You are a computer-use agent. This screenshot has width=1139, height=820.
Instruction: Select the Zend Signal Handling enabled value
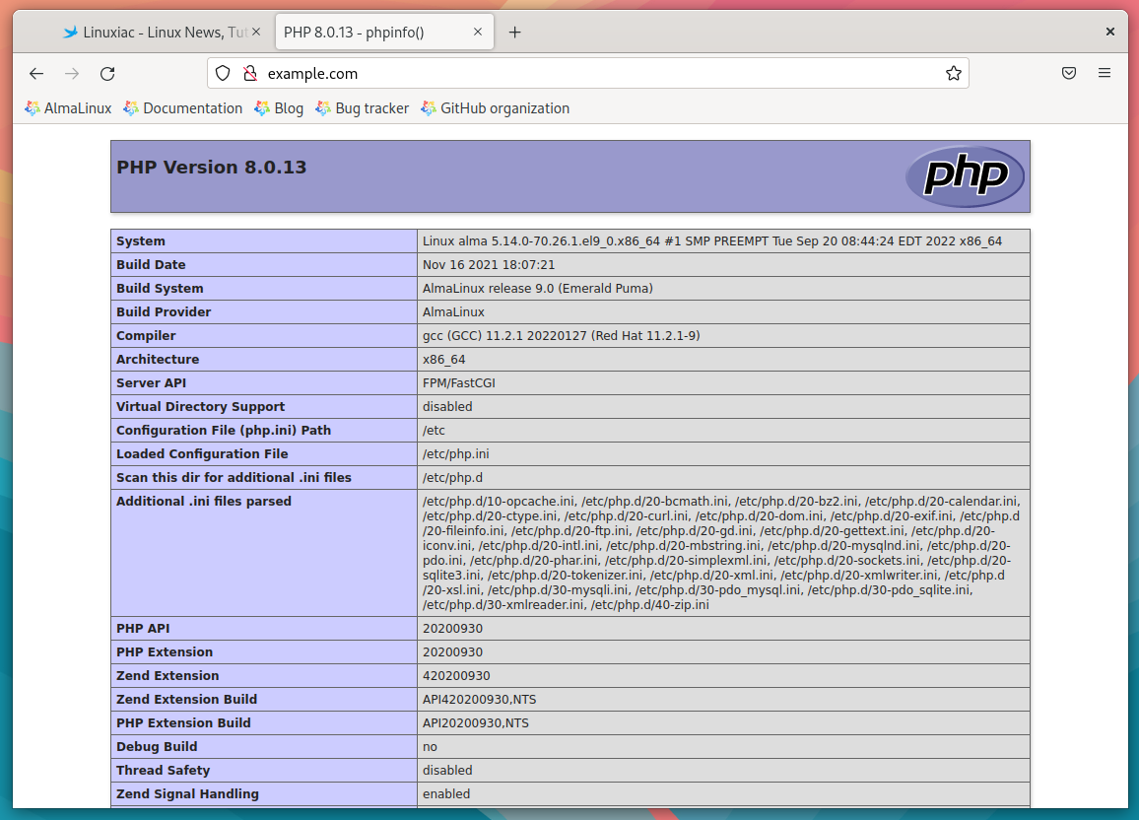[x=446, y=793]
